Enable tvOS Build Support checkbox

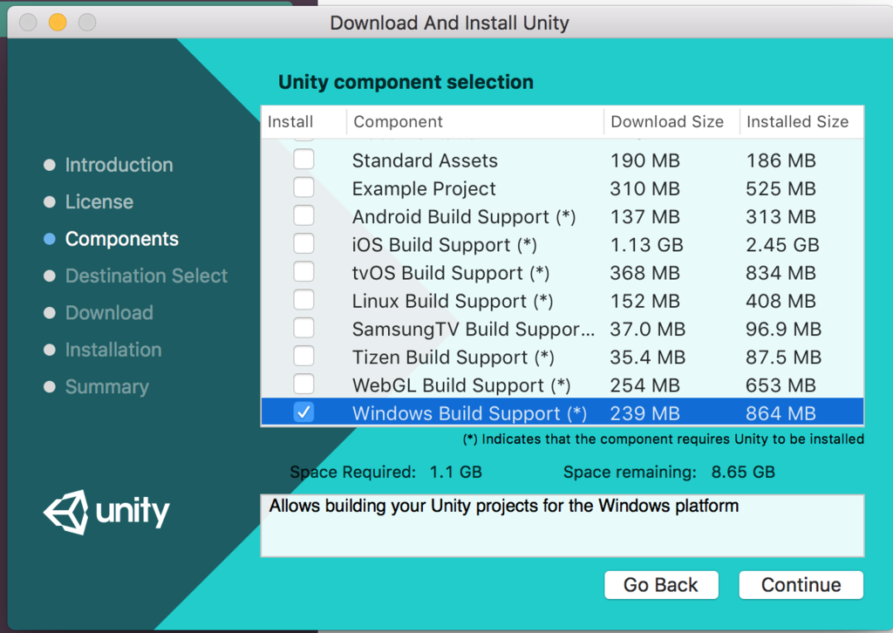point(303,271)
